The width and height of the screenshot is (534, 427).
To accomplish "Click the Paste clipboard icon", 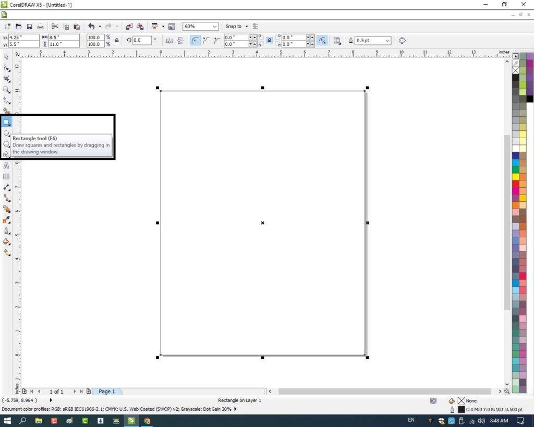I will click(77, 26).
